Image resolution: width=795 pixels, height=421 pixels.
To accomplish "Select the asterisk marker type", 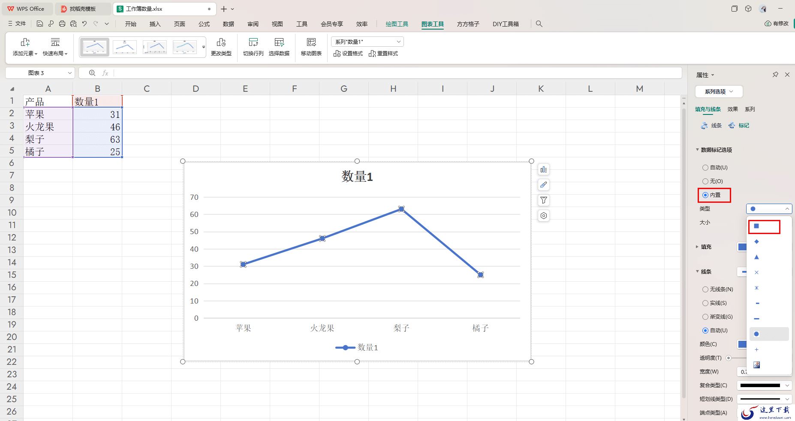I will click(x=756, y=288).
